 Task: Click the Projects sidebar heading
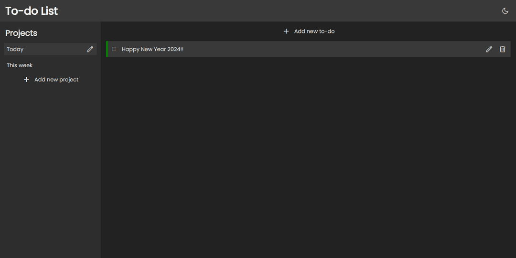[21, 33]
